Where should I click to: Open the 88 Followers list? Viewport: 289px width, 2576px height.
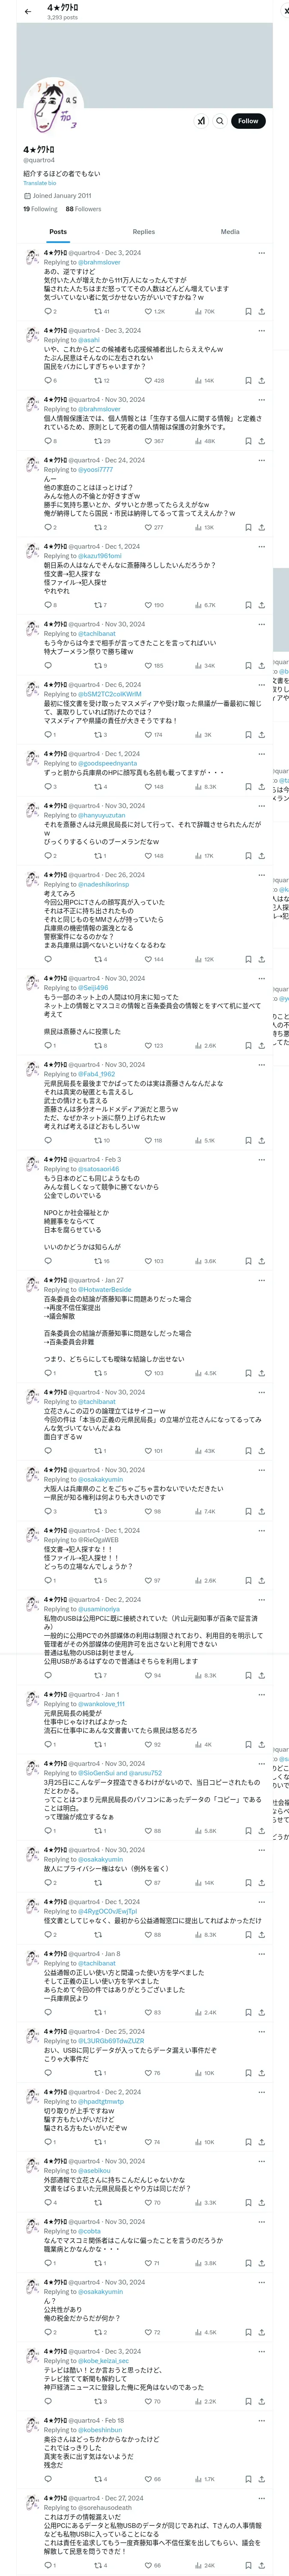(84, 209)
